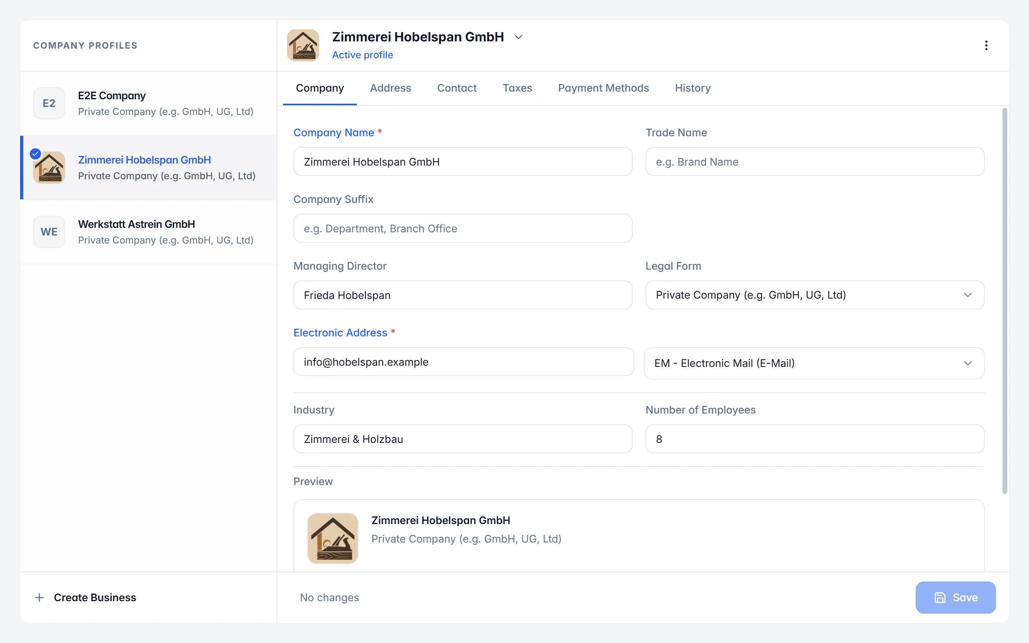The height and width of the screenshot is (643, 1029).
Task: Open the electronic address type dropdown
Action: tap(814, 363)
